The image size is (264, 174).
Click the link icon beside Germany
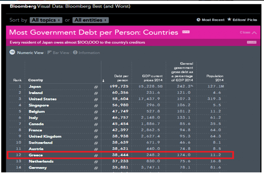(x=96, y=168)
